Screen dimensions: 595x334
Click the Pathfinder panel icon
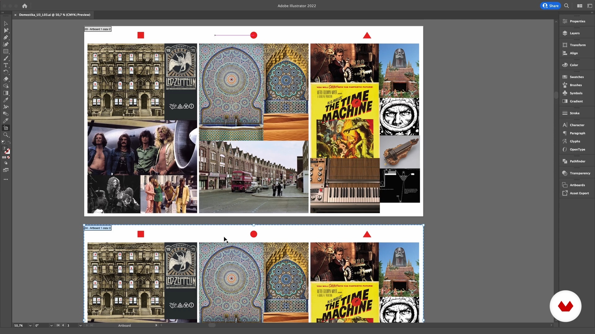(565, 161)
